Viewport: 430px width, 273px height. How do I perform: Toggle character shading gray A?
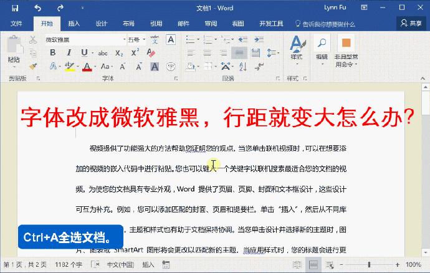155,67
